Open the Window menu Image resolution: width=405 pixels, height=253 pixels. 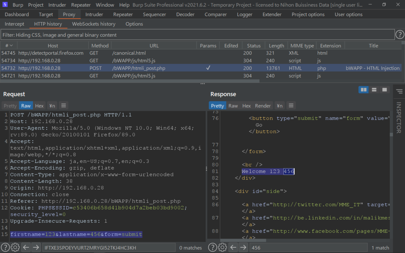[105, 5]
